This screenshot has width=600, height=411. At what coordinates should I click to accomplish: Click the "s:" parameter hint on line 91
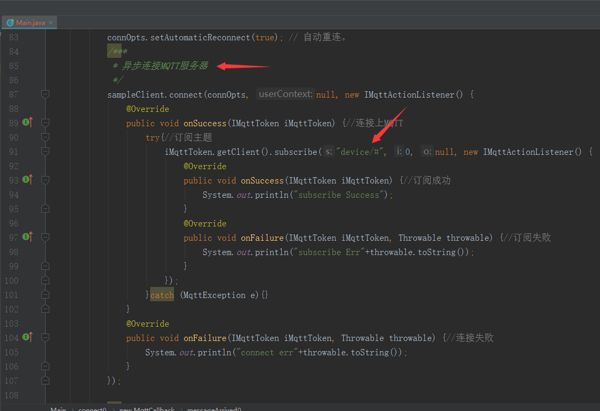tap(329, 152)
